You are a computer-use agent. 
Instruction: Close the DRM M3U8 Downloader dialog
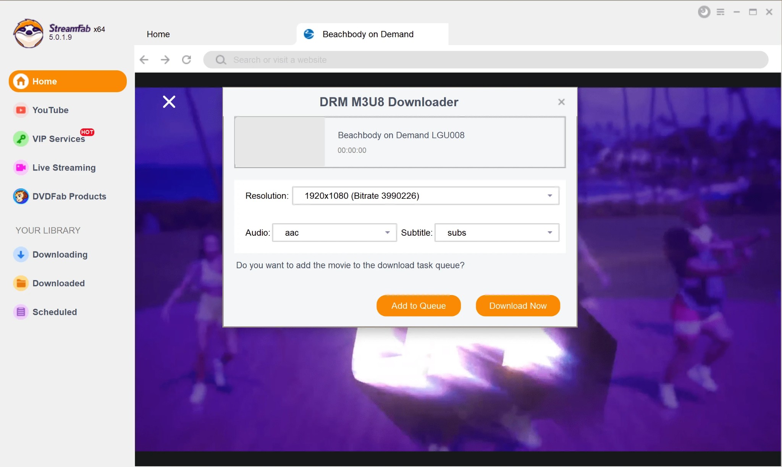tap(561, 102)
